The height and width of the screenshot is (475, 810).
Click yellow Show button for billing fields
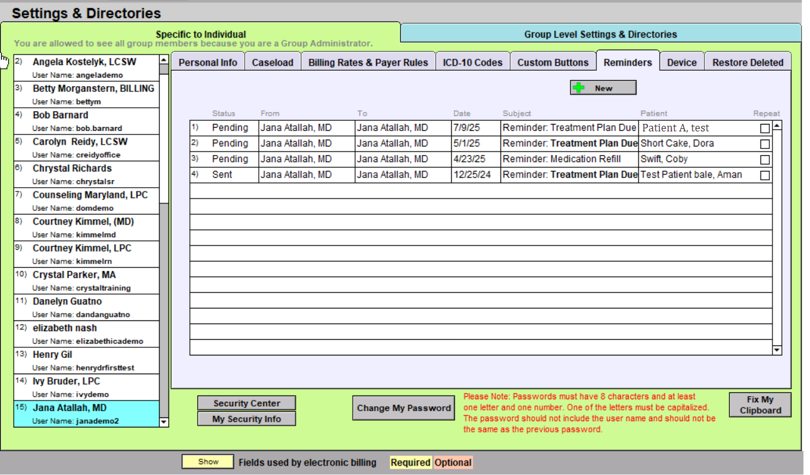[208, 462]
